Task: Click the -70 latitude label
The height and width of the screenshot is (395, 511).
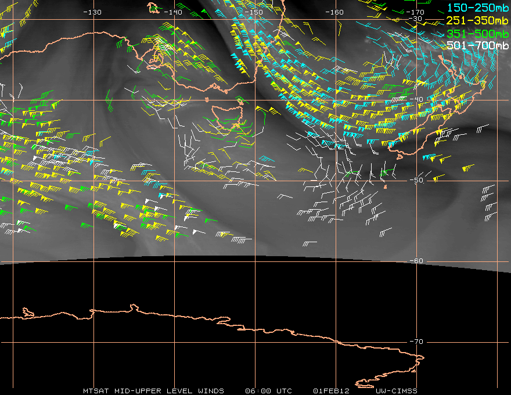Action: point(416,342)
